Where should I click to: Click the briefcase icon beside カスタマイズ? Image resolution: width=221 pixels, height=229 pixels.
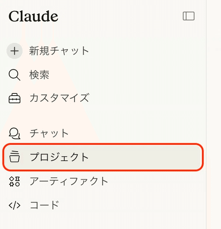15,98
